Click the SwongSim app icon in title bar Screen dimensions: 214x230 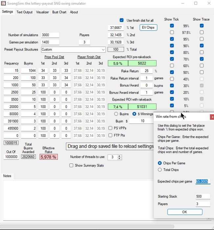[x=3, y=3]
